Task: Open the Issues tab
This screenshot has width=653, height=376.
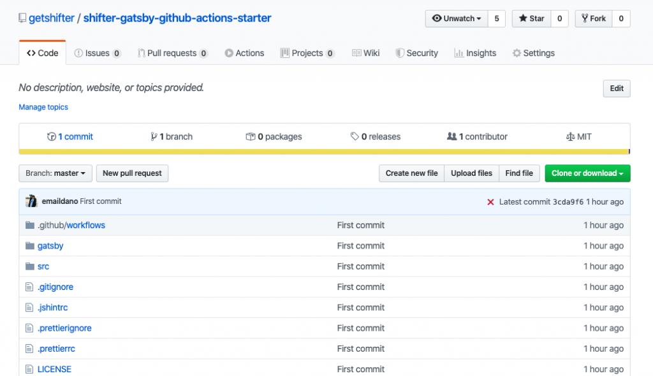Action: (98, 54)
